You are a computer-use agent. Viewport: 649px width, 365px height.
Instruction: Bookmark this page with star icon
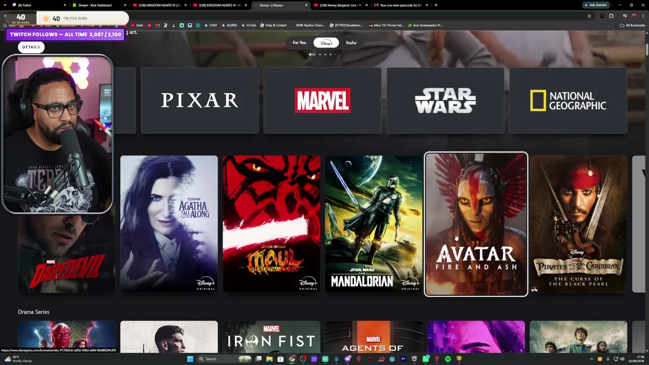(x=589, y=16)
